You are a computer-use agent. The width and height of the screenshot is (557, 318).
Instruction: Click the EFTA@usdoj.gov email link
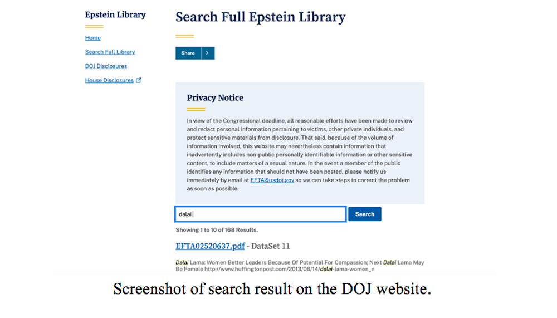pyautogui.click(x=272, y=180)
